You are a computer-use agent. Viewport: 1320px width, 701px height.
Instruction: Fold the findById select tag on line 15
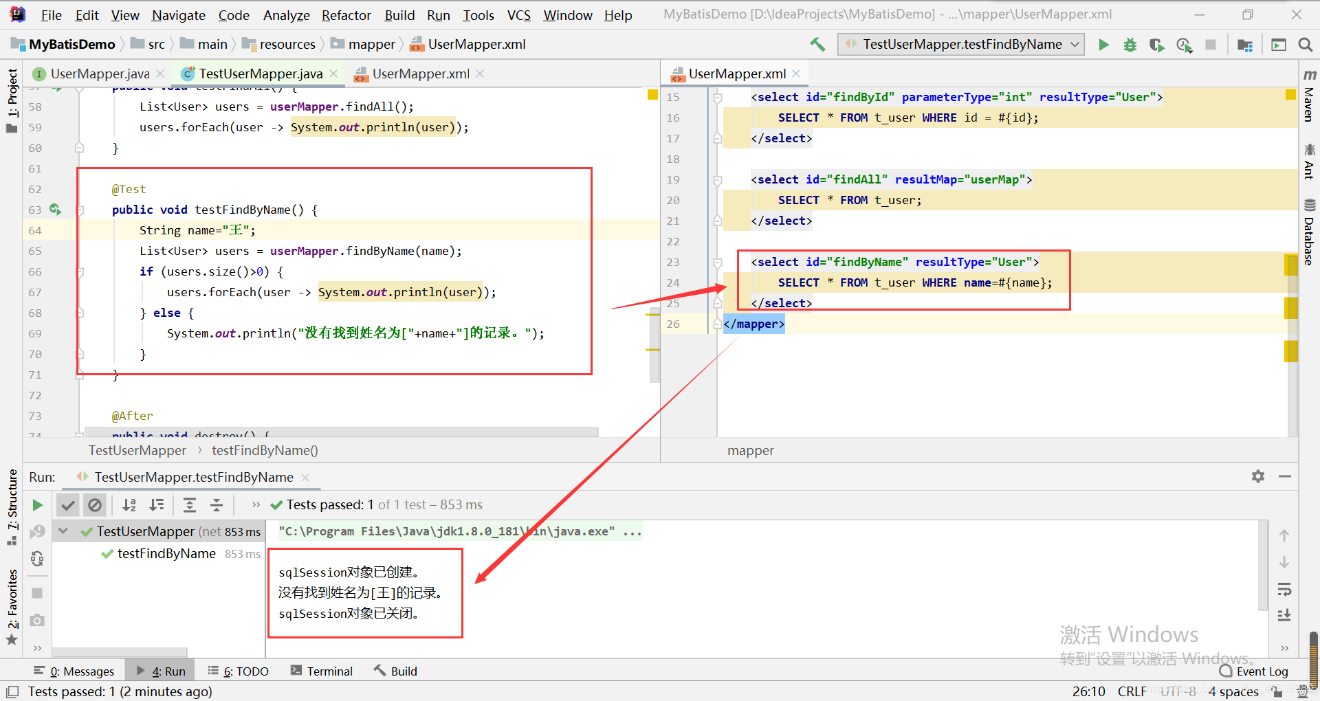coord(717,98)
